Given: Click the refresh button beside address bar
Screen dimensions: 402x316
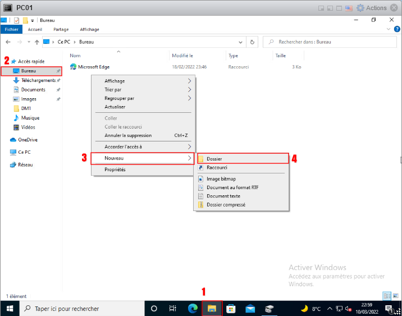Looking at the screenshot, I should [252, 42].
